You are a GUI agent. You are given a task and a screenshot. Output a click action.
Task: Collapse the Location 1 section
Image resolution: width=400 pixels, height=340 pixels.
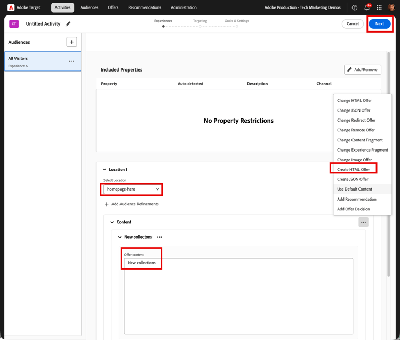pyautogui.click(x=105, y=170)
